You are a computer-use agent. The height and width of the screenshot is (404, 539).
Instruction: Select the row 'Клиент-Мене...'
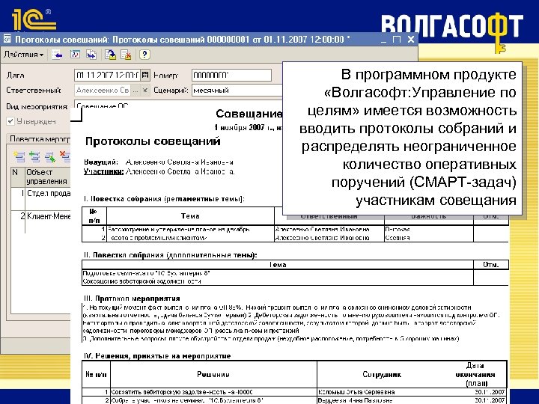pyautogui.click(x=41, y=216)
